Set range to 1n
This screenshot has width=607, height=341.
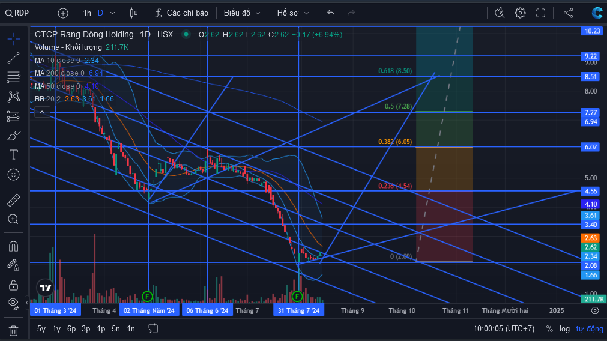[x=131, y=329]
